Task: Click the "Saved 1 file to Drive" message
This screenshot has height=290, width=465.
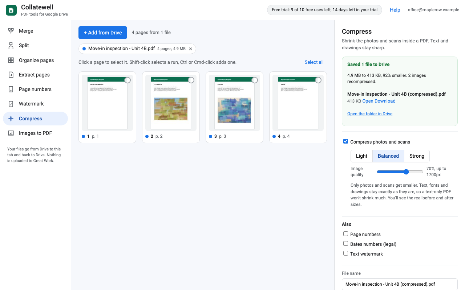Action: [368, 65]
